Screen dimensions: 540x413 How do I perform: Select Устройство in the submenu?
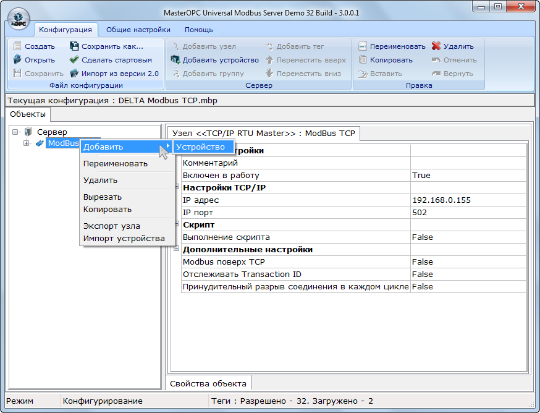point(201,147)
